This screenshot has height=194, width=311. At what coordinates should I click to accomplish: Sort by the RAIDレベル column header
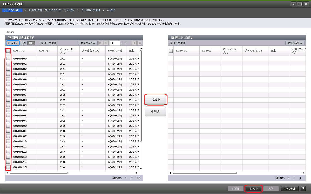[115, 51]
